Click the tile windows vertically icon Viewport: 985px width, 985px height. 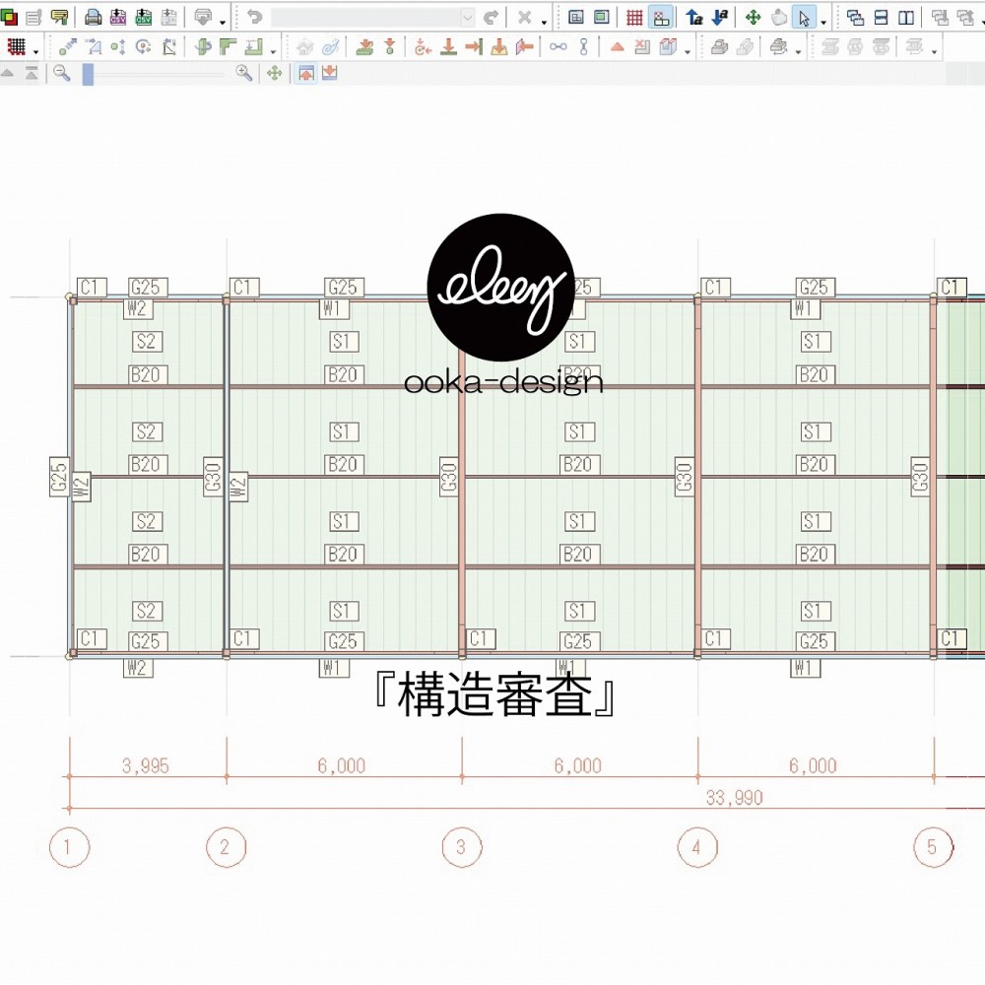tap(906, 18)
